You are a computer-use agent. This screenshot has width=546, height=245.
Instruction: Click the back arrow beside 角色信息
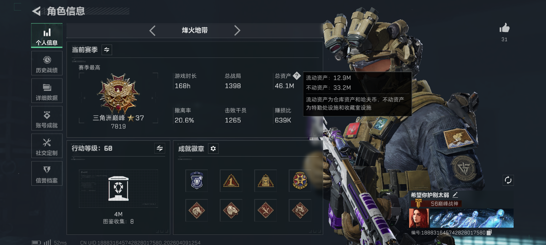coord(36,11)
